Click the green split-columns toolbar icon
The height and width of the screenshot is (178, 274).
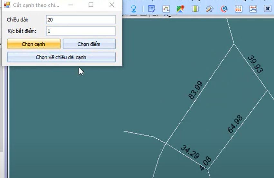(195, 9)
